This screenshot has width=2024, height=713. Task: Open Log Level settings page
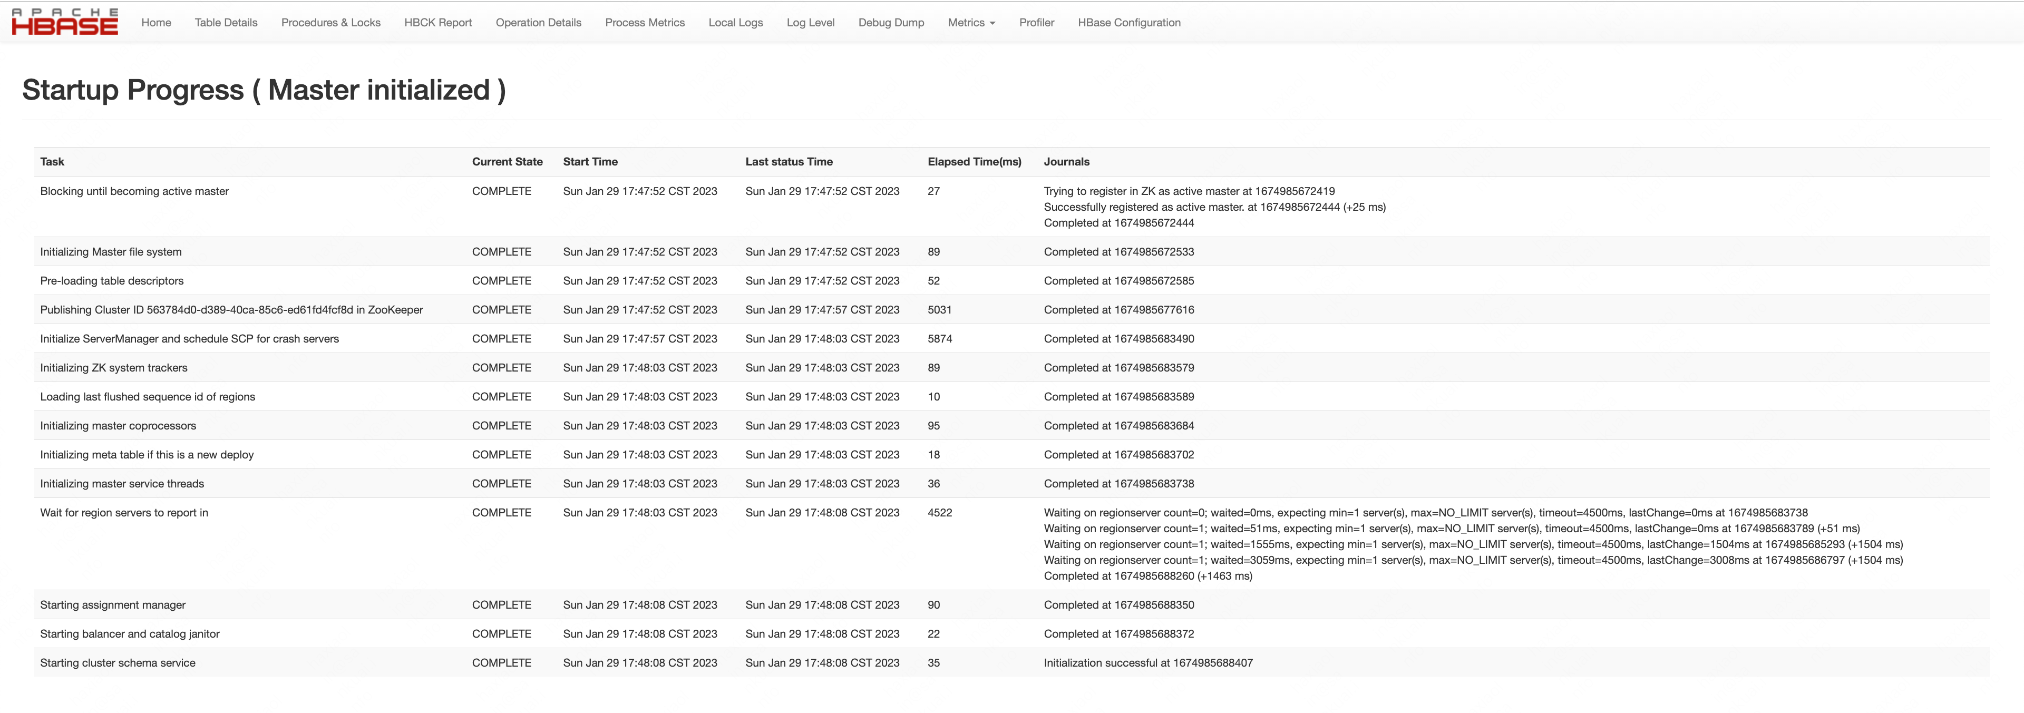810,23
